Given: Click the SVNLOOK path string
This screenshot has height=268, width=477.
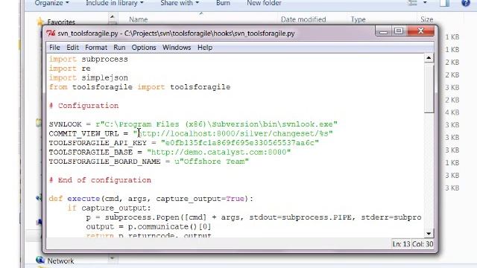Looking at the screenshot, I should [217, 124].
